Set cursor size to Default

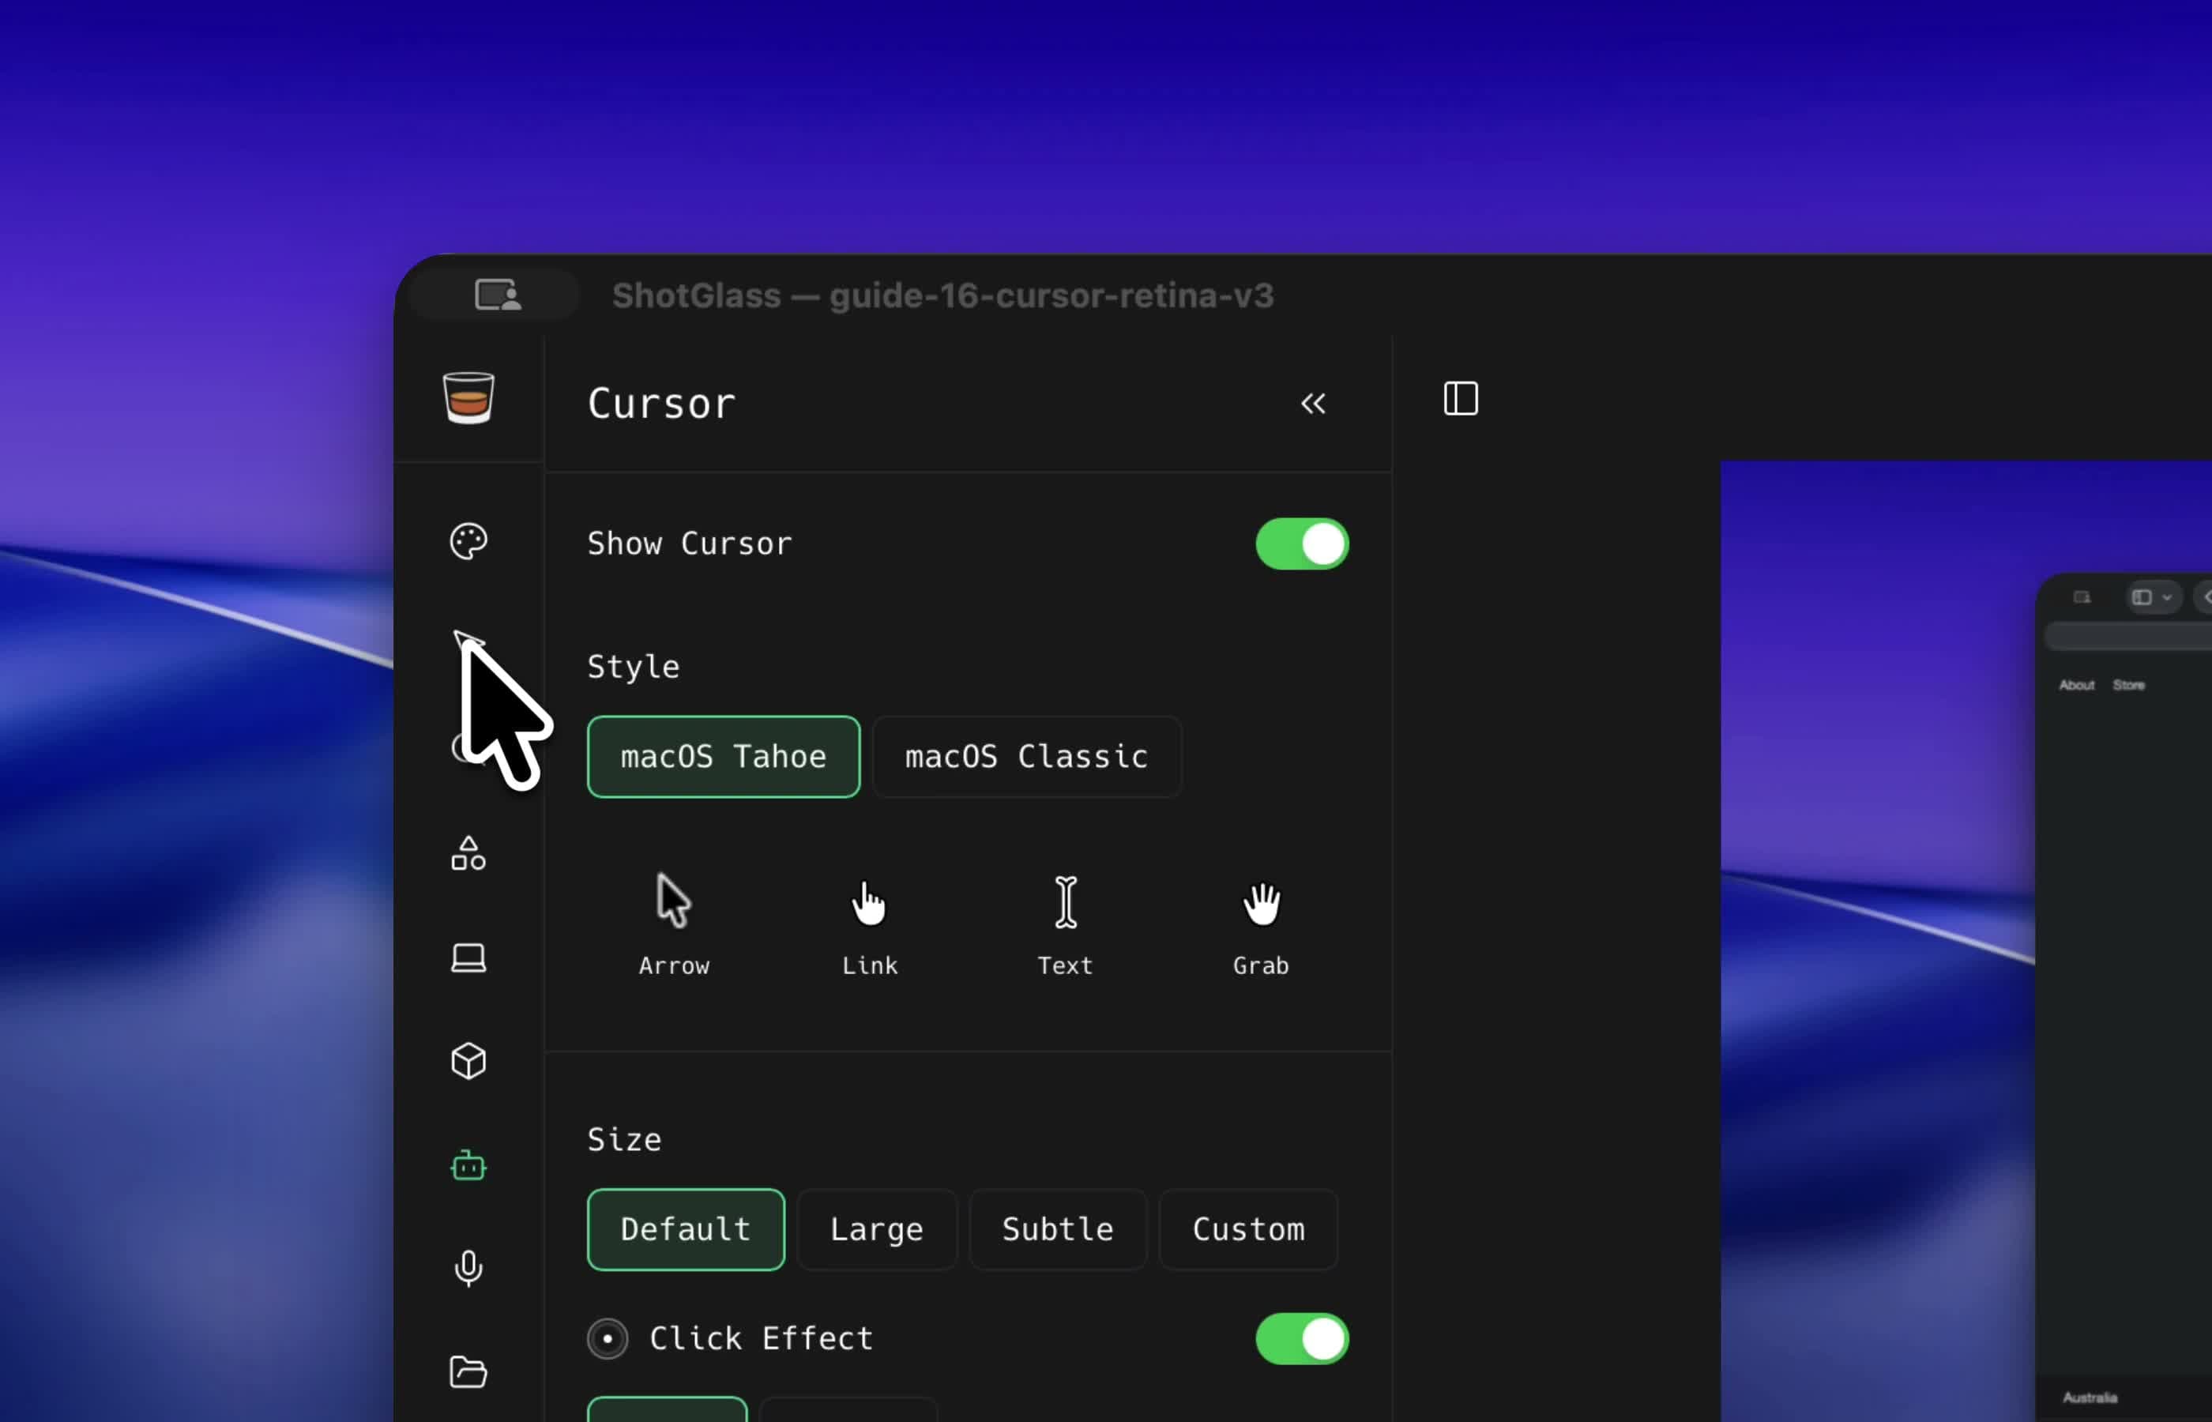point(686,1230)
